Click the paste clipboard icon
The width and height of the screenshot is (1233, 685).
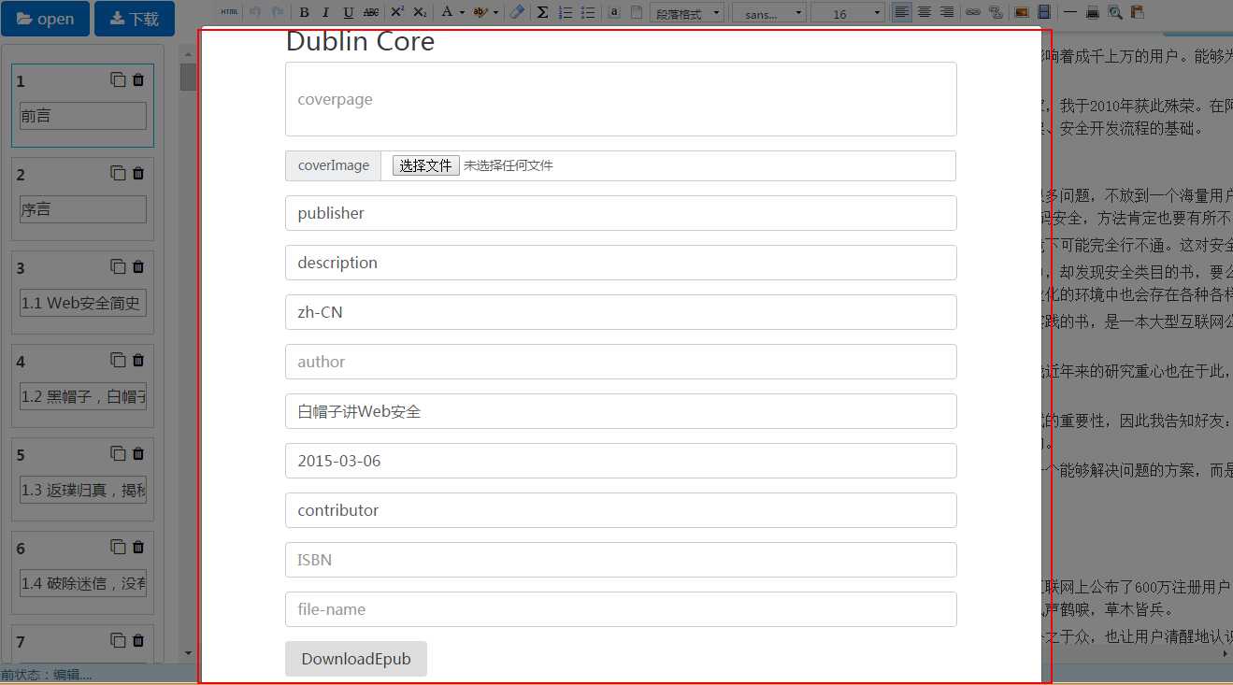[1138, 12]
